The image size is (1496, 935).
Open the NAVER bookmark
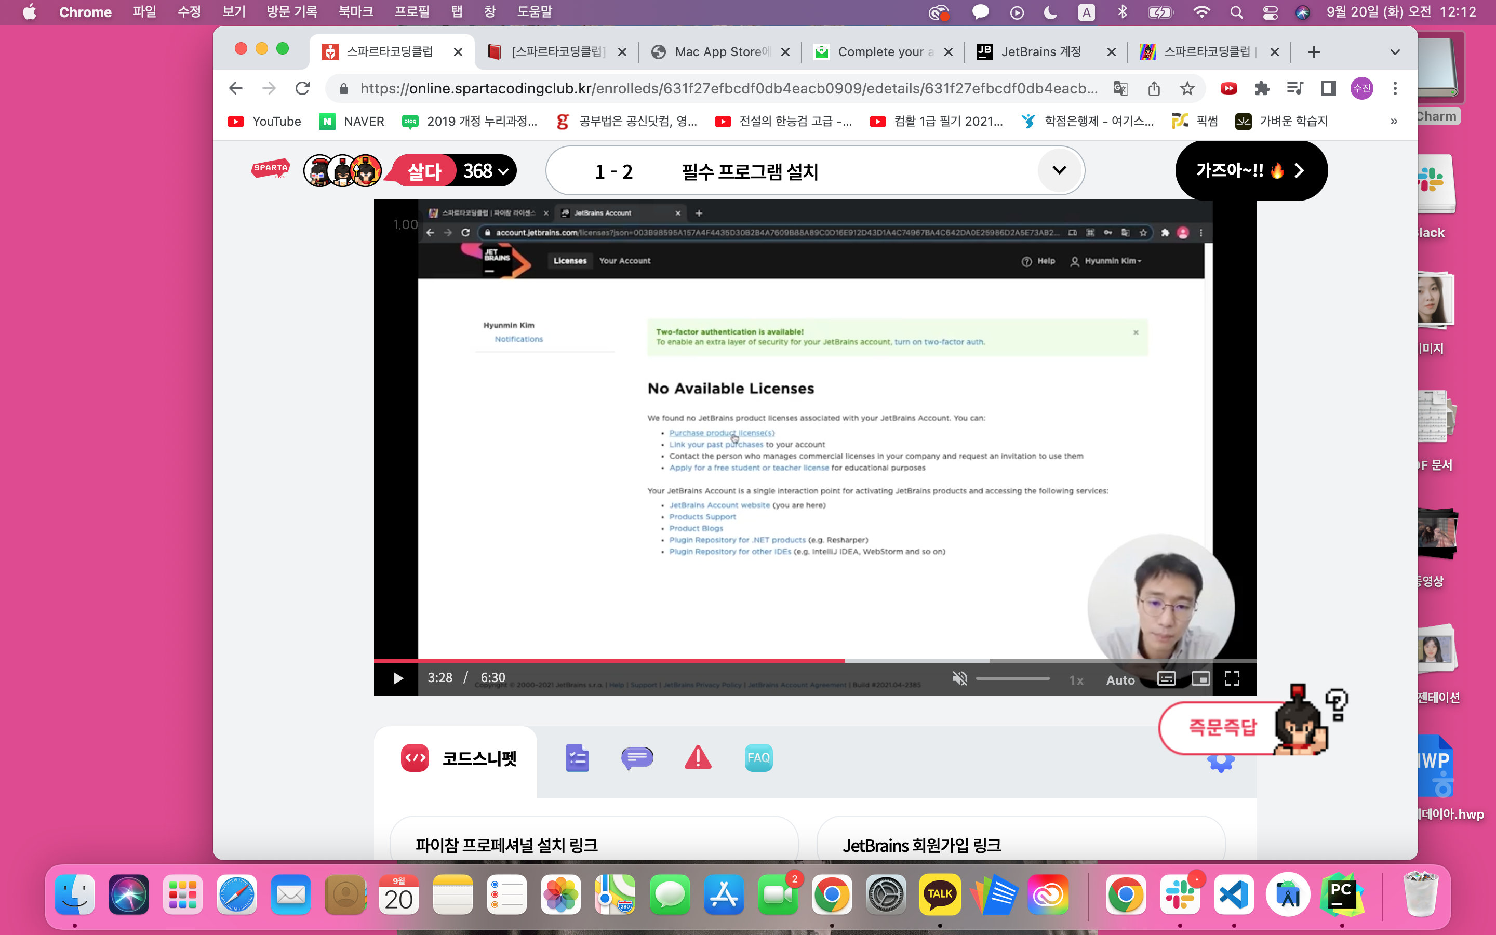351,121
